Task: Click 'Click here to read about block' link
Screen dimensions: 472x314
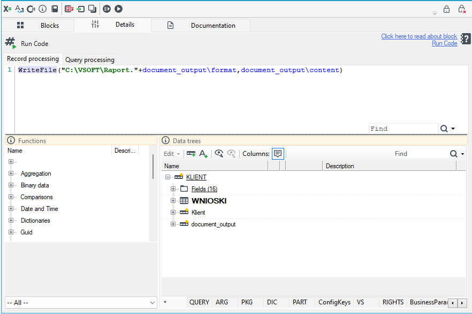Action: coord(419,36)
